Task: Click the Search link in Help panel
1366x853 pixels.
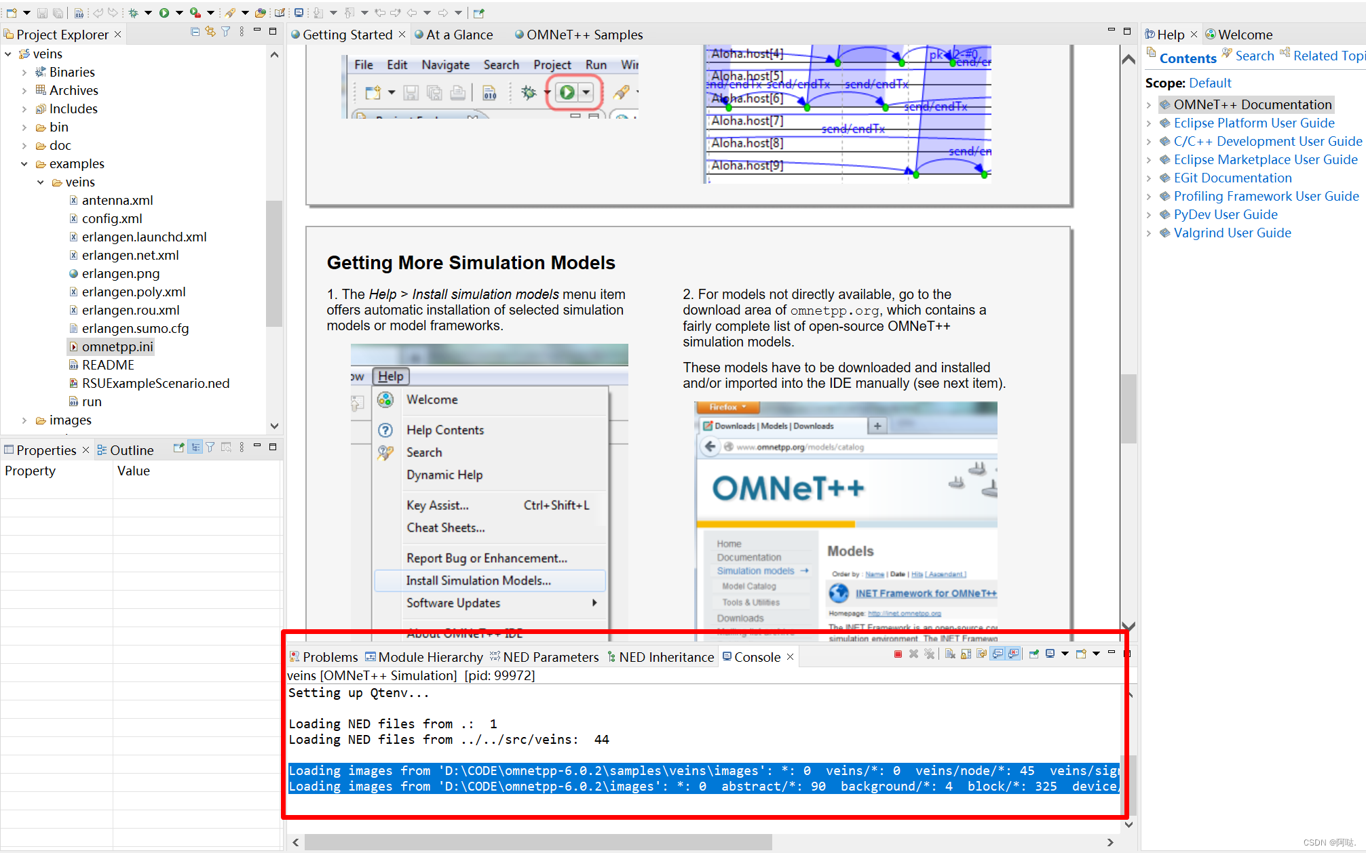Action: pyautogui.click(x=1254, y=56)
